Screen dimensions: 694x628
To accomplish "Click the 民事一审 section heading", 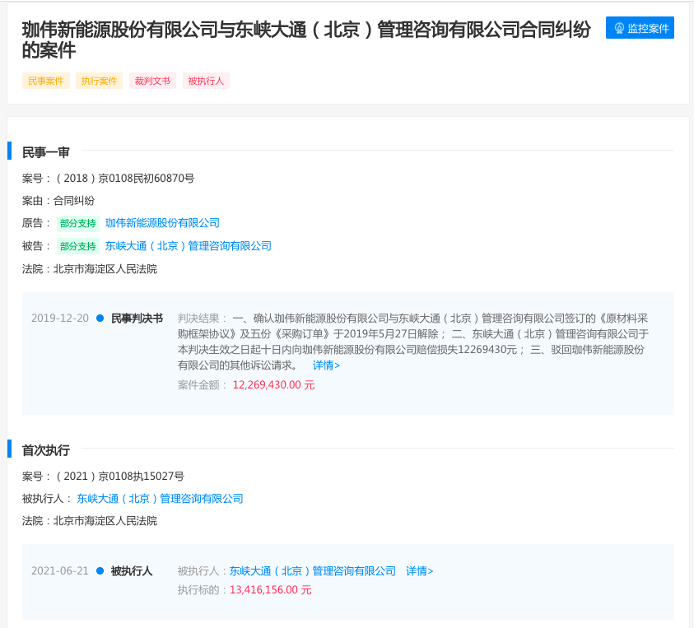I will (x=46, y=152).
